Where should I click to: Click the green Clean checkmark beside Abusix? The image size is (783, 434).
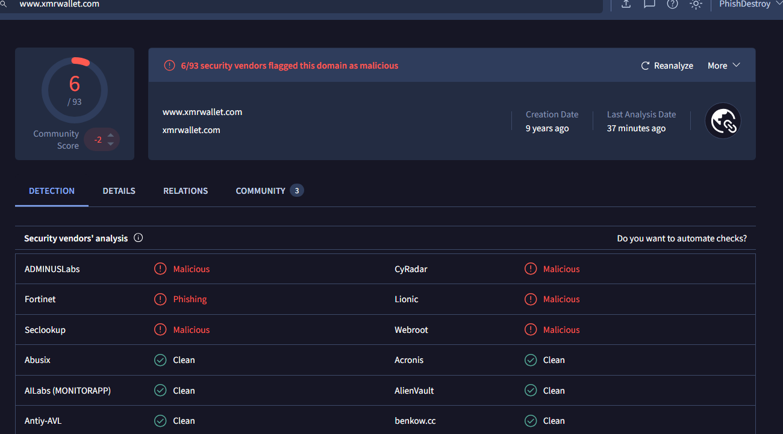pos(160,359)
